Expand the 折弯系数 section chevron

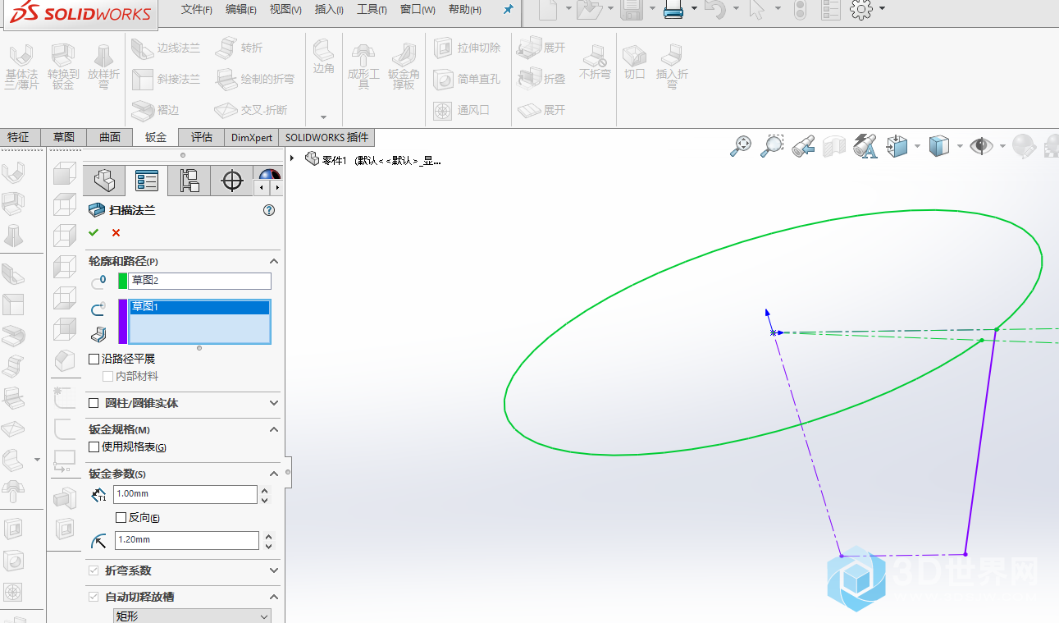tap(274, 570)
